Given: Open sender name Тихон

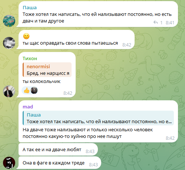Looking at the screenshot, I should tap(30, 59).
